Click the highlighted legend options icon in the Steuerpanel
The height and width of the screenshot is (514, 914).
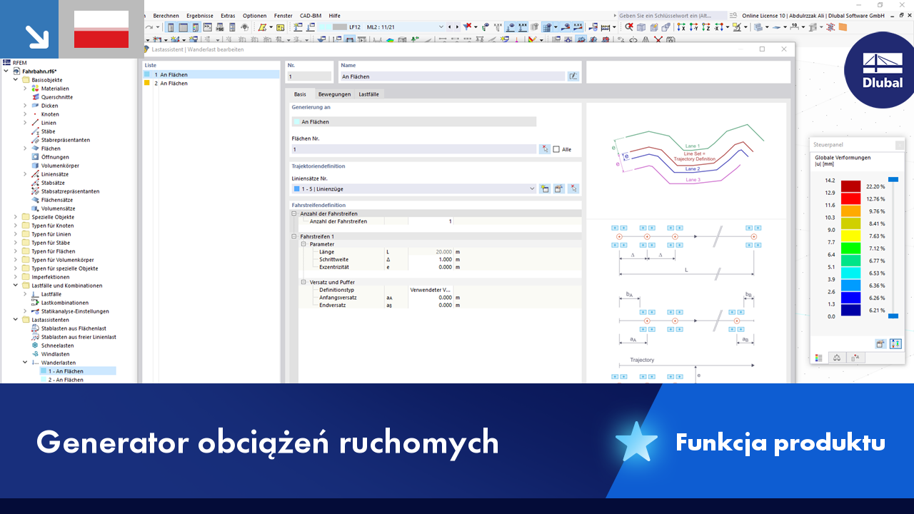(895, 343)
